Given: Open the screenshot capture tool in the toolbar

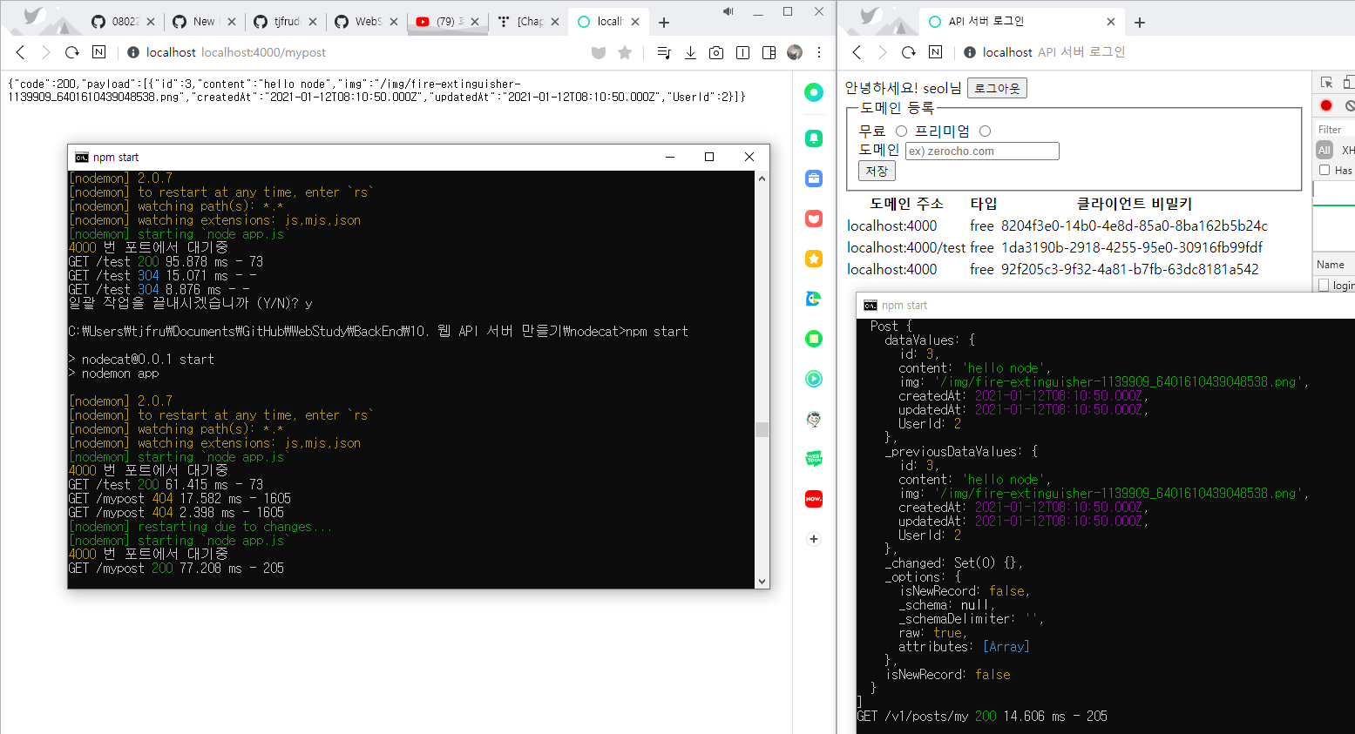Looking at the screenshot, I should coord(716,52).
